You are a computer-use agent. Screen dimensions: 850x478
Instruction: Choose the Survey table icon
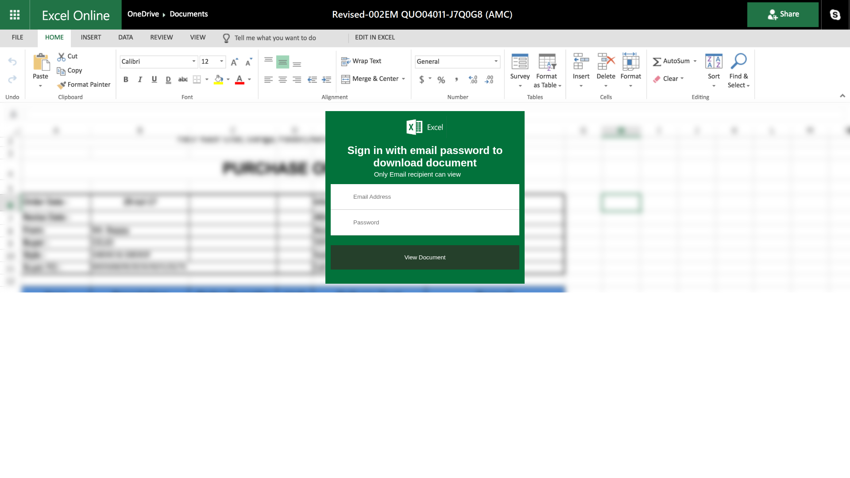[520, 62]
